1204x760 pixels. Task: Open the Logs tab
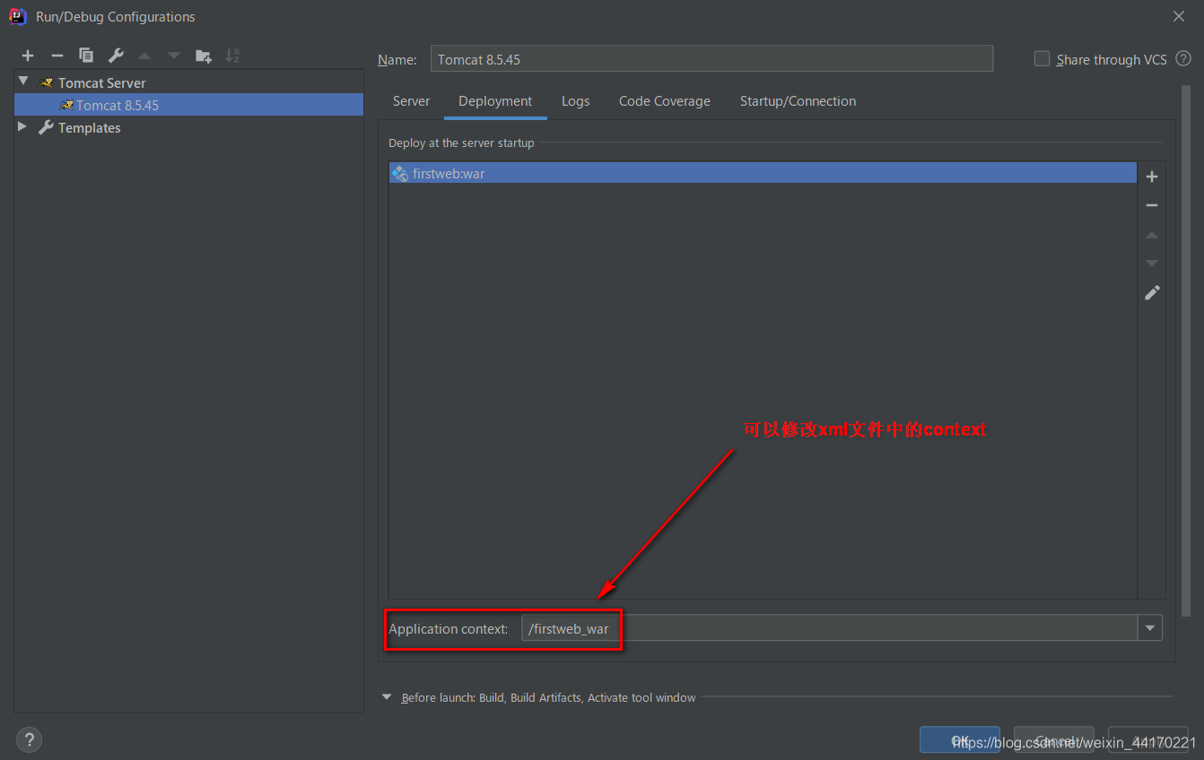tap(576, 101)
